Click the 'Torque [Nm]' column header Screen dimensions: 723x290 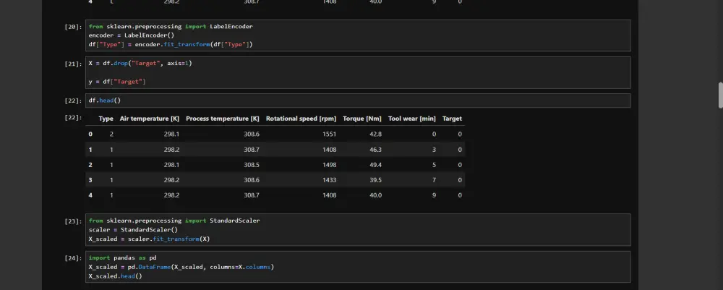pos(362,119)
